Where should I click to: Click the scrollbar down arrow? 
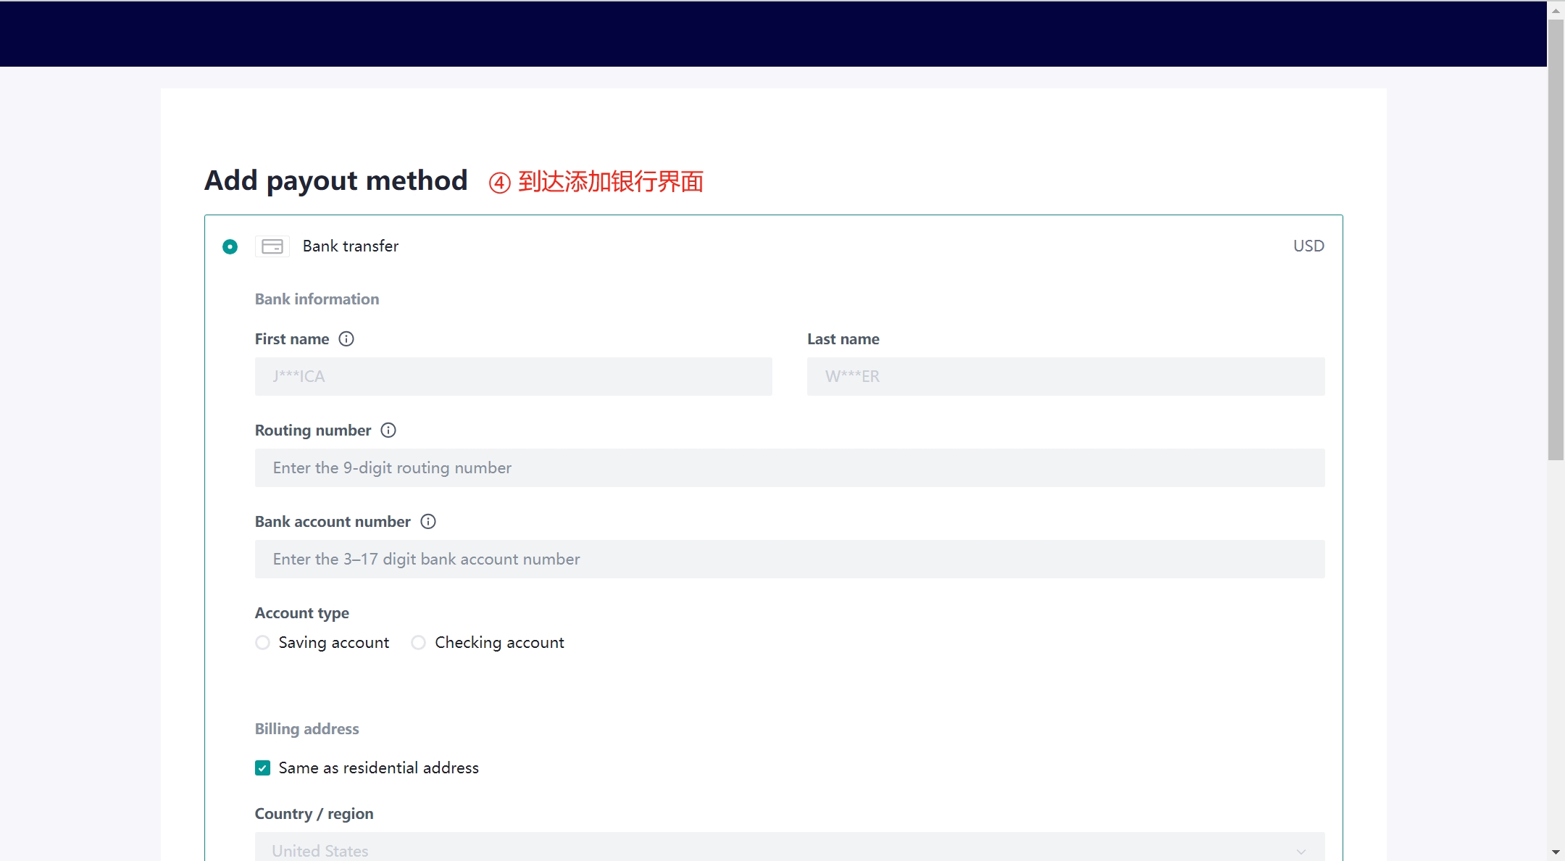1556,852
